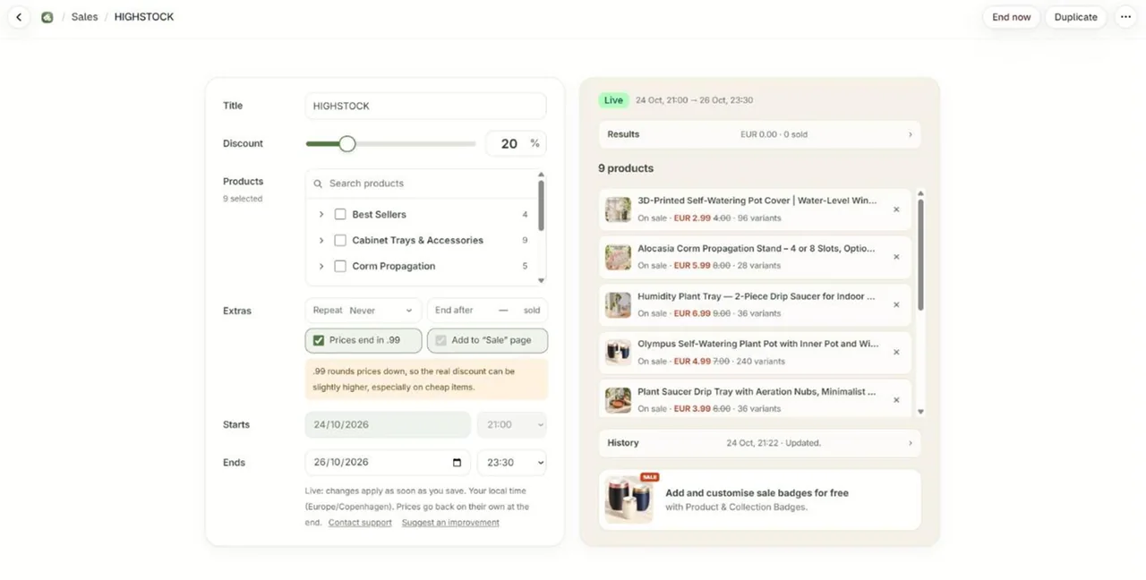Tick the Cabinet Trays & Accessories checkbox
Viewport: 1146px width, 580px height.
340,241
